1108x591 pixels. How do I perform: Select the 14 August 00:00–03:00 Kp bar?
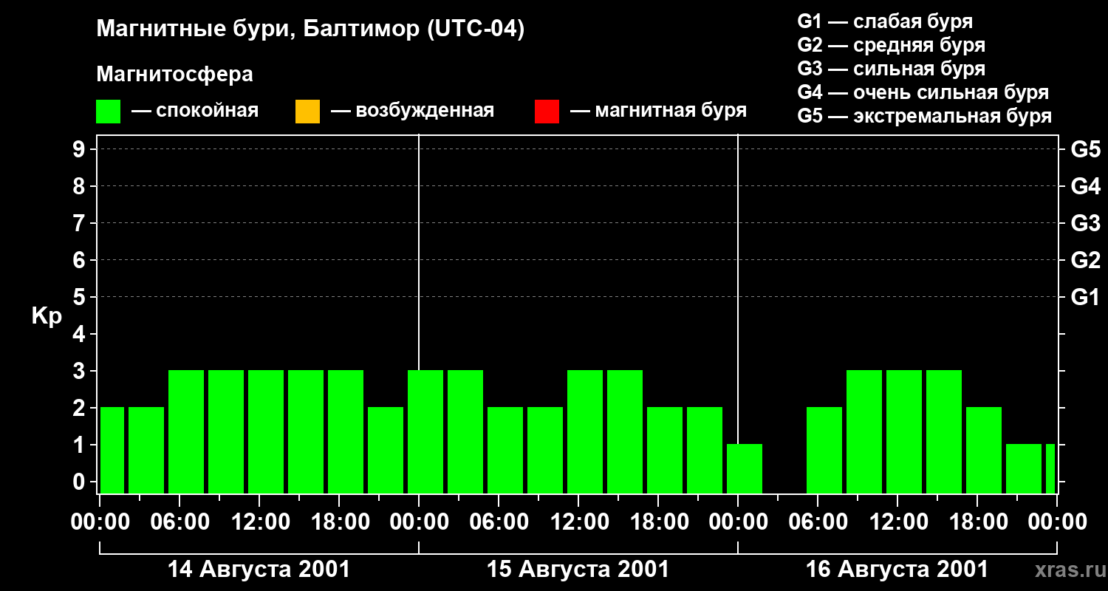[112, 450]
